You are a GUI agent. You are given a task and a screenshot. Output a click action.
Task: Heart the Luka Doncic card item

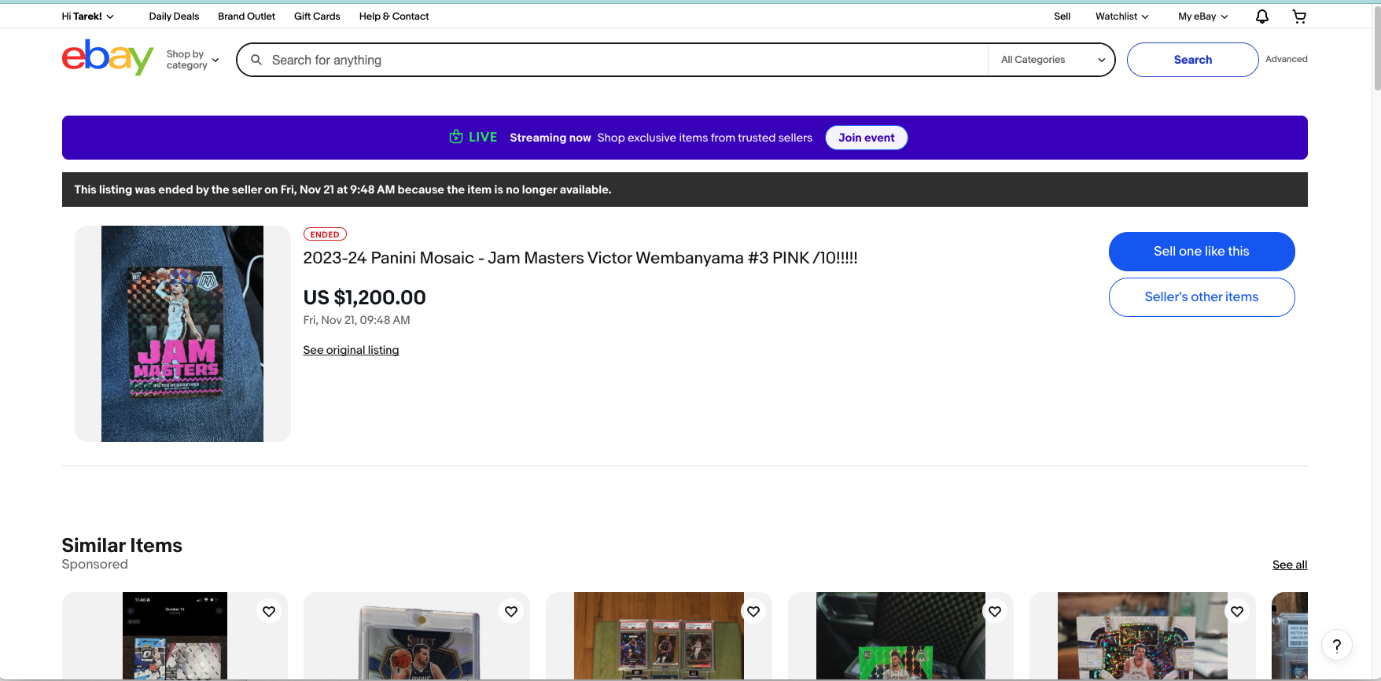pyautogui.click(x=511, y=611)
